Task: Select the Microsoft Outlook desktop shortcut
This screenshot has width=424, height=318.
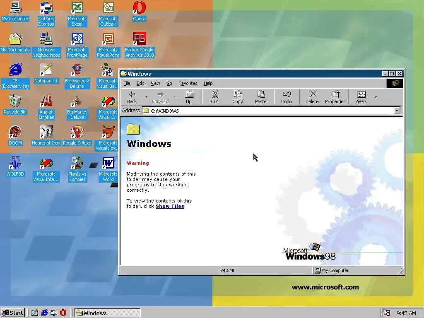Action: tap(108, 14)
